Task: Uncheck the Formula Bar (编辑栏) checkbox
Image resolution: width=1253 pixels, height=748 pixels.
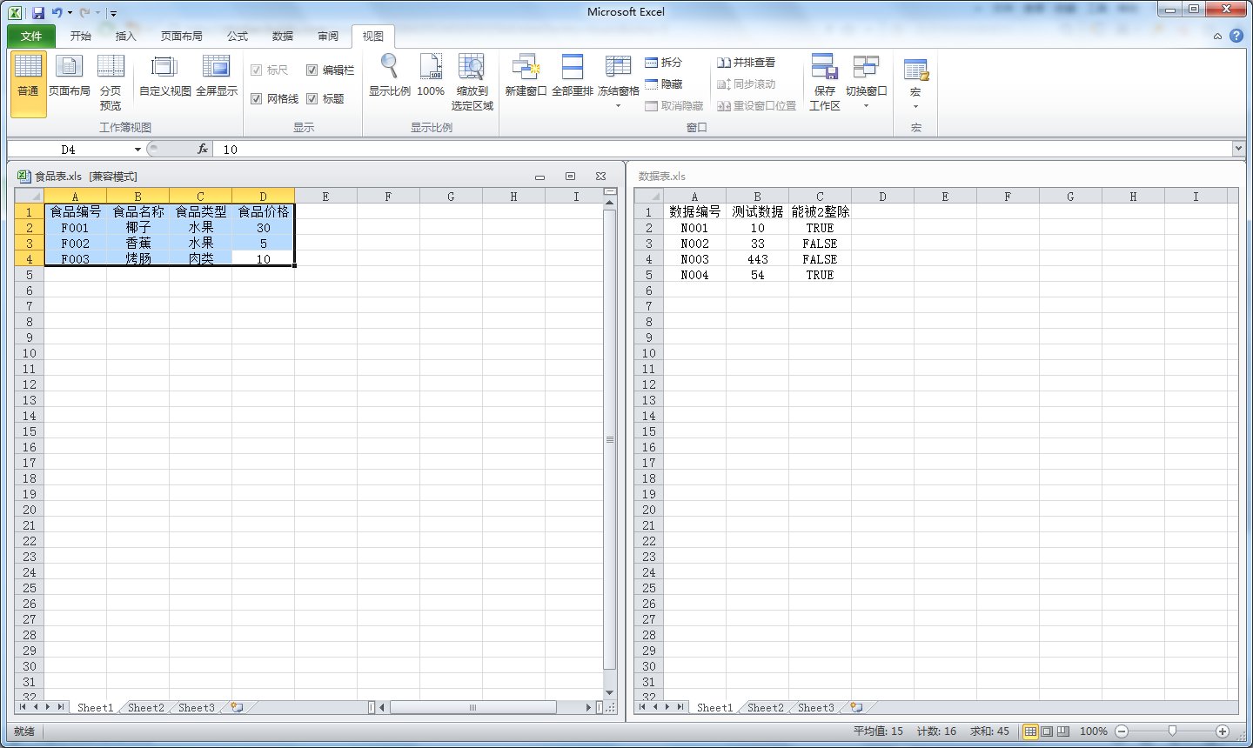Action: (312, 70)
